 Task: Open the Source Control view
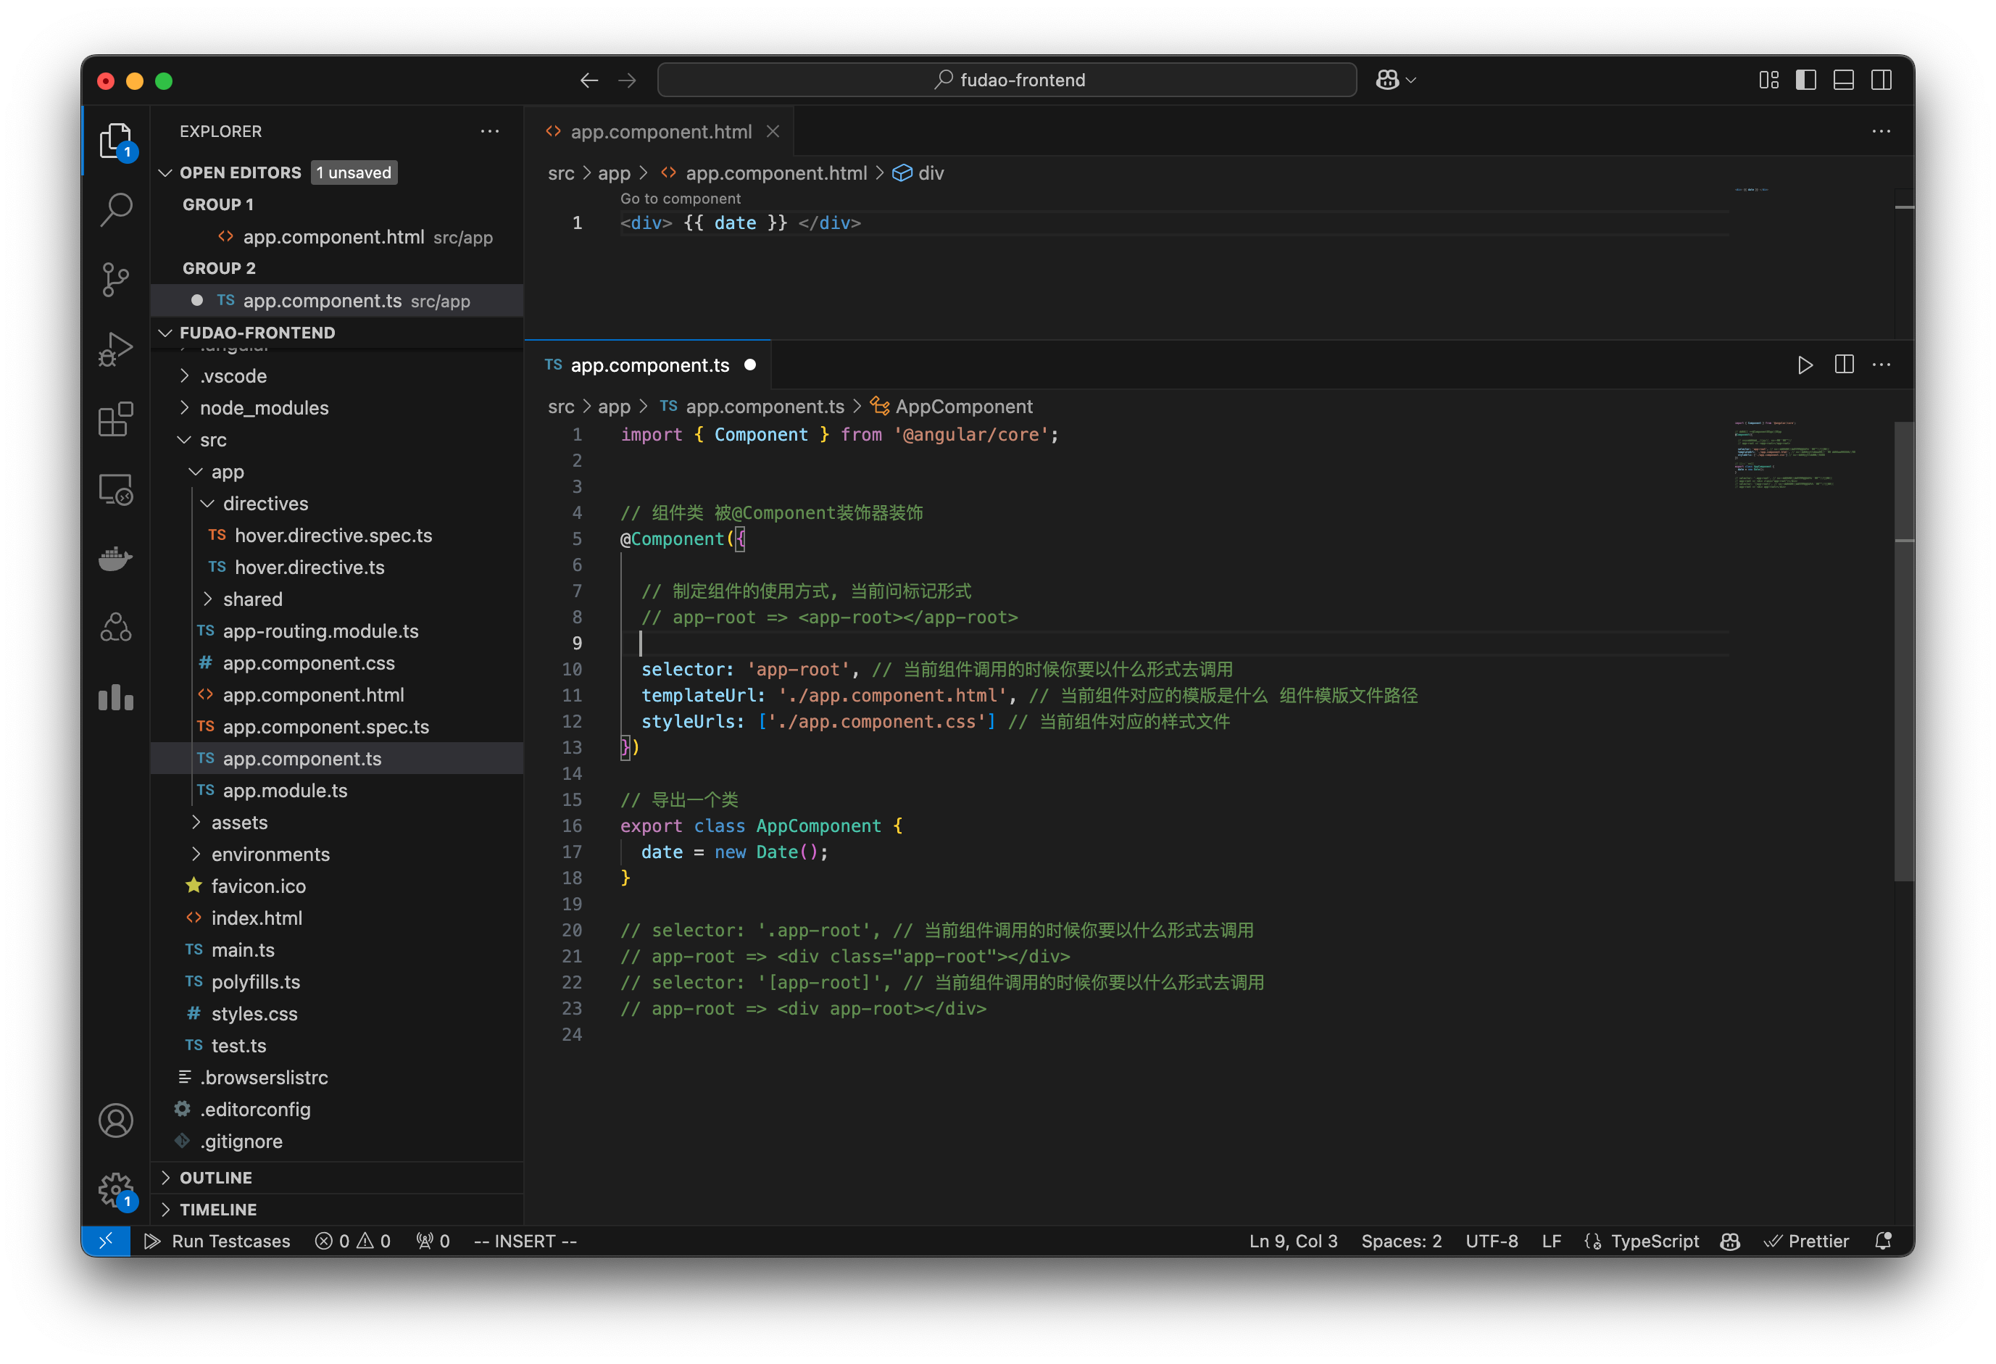(x=116, y=279)
